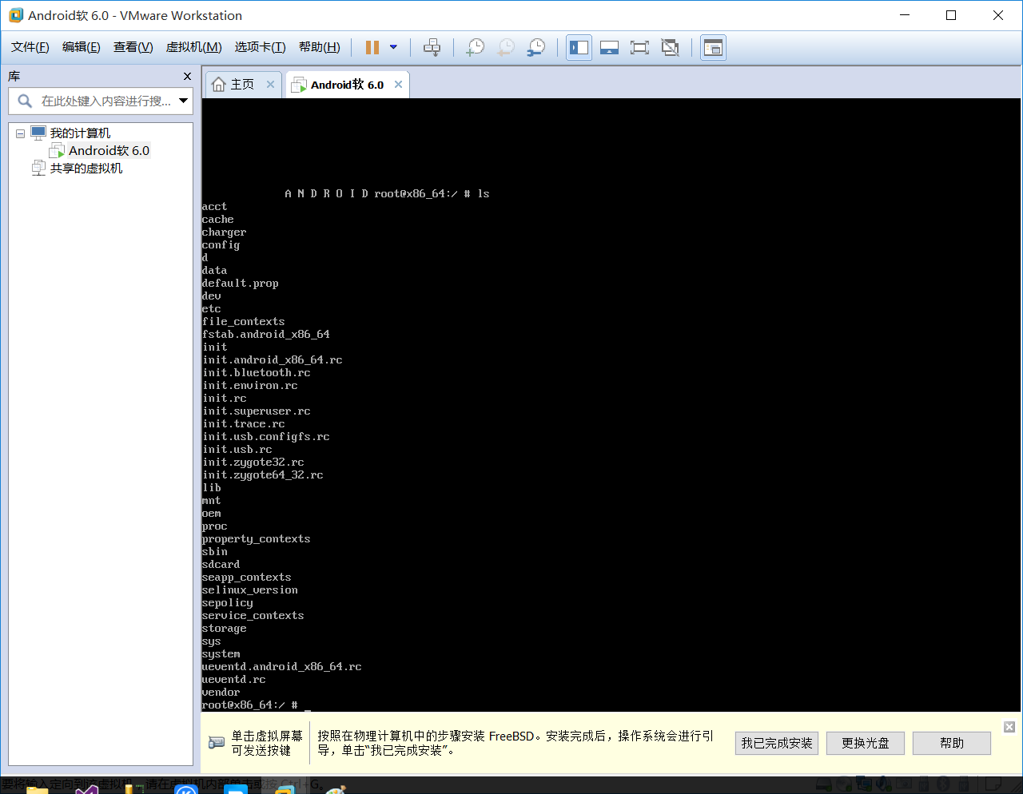Enter full screen mode

tap(639, 47)
